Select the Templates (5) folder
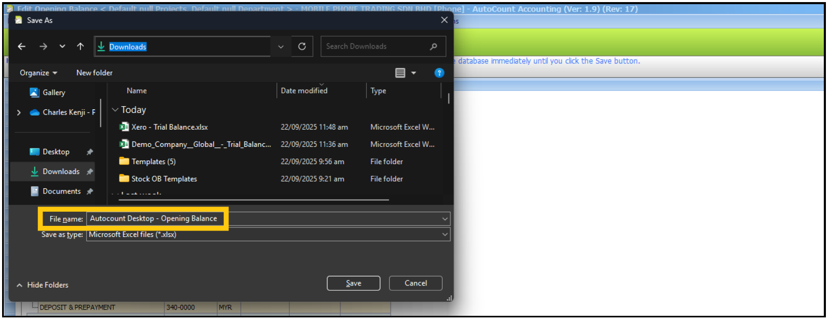Image resolution: width=828 pixels, height=320 pixels. pos(153,162)
